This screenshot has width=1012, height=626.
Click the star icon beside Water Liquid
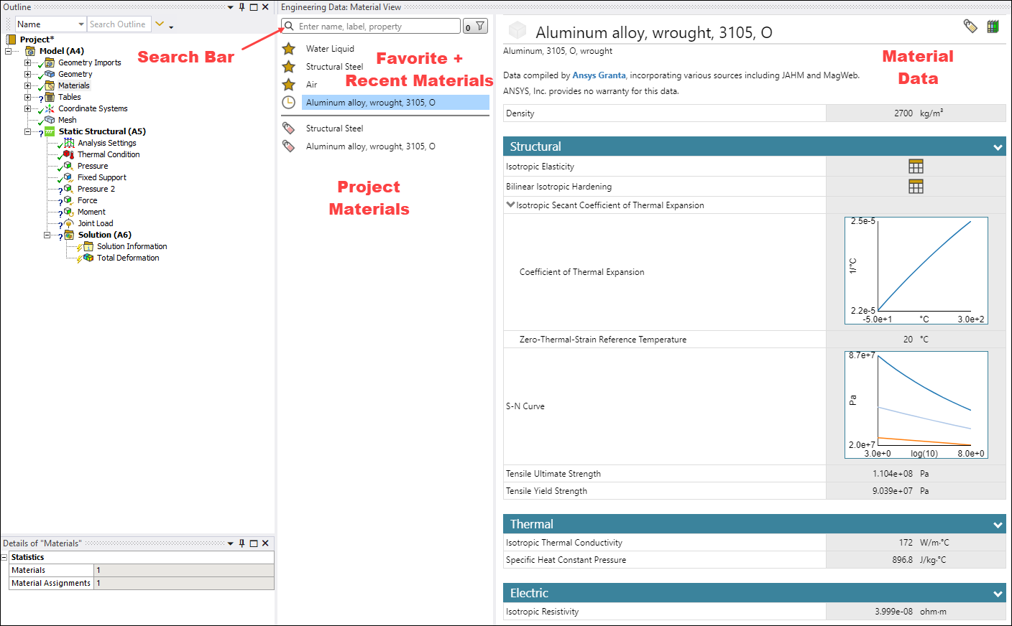[287, 48]
